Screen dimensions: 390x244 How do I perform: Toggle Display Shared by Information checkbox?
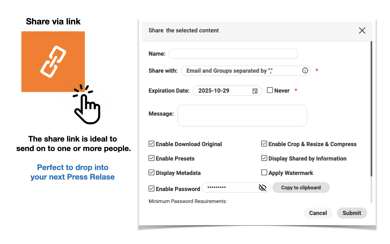[x=264, y=158]
